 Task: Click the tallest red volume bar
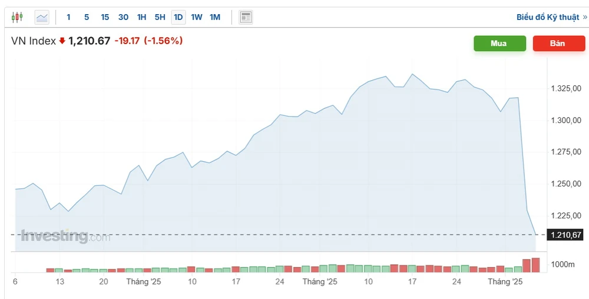[x=535, y=265]
